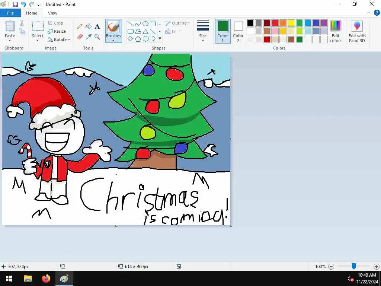Choose the Line shape

click(131, 24)
